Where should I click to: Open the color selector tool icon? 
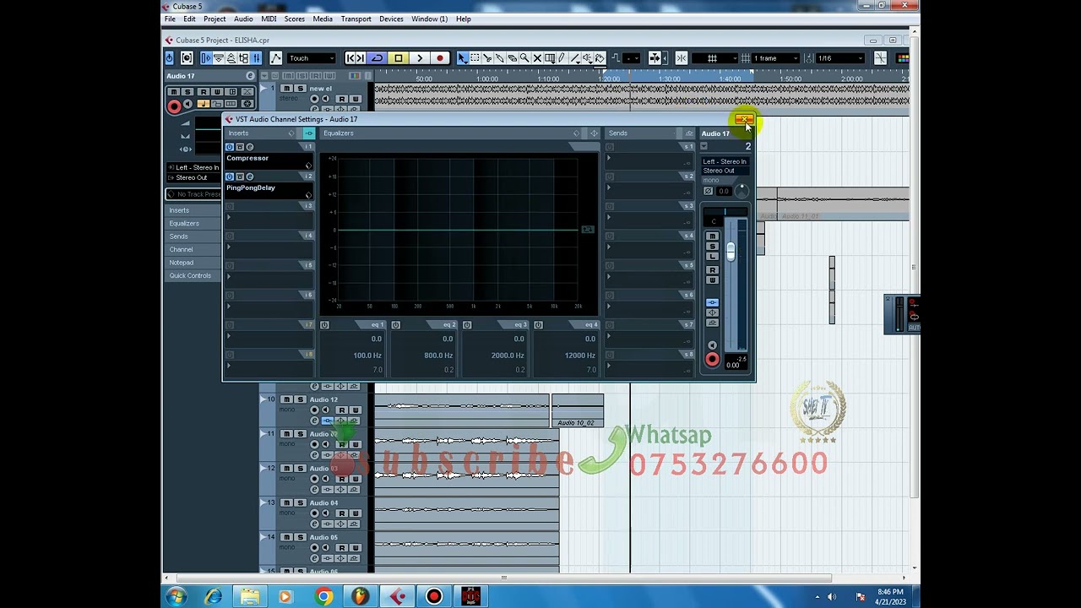pos(902,58)
